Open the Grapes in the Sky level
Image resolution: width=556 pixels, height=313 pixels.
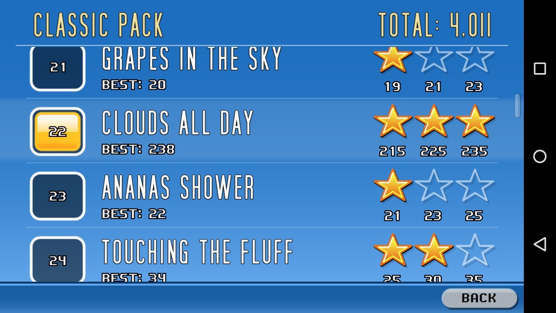point(191,60)
